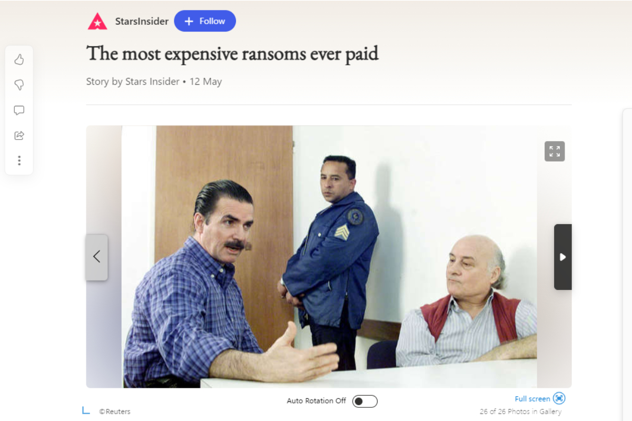Expand the photo using the corner arrows icon
Screen dimensions: 632x421
pyautogui.click(x=555, y=151)
